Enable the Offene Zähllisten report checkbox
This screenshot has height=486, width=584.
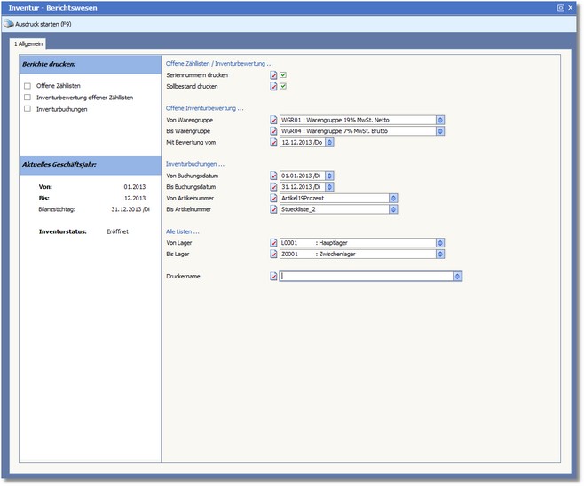pyautogui.click(x=28, y=85)
